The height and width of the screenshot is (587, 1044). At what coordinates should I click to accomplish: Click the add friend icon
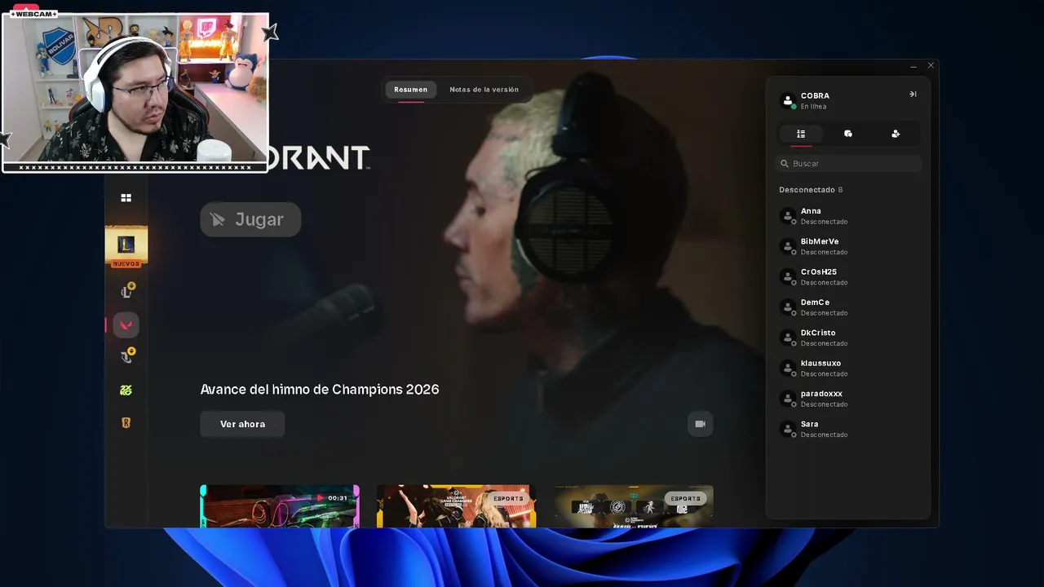coord(896,134)
